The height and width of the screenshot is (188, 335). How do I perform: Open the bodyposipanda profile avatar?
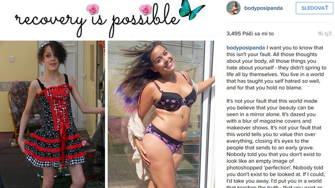233,8
